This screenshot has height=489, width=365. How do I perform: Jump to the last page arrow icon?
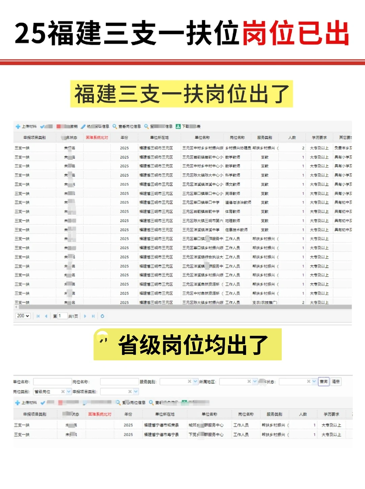click(x=93, y=316)
